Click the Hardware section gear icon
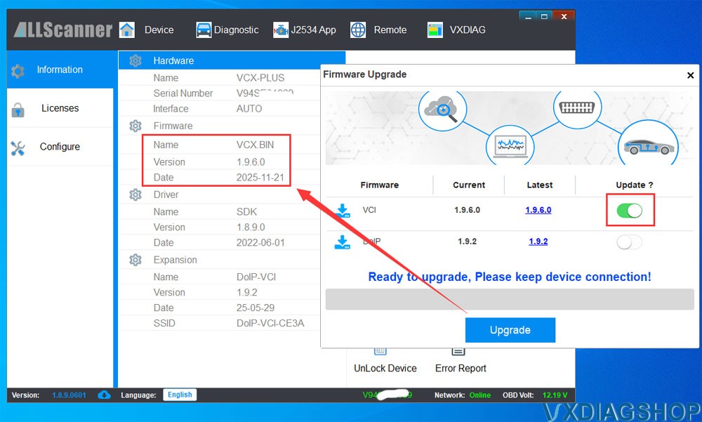This screenshot has width=702, height=422. tap(135, 60)
